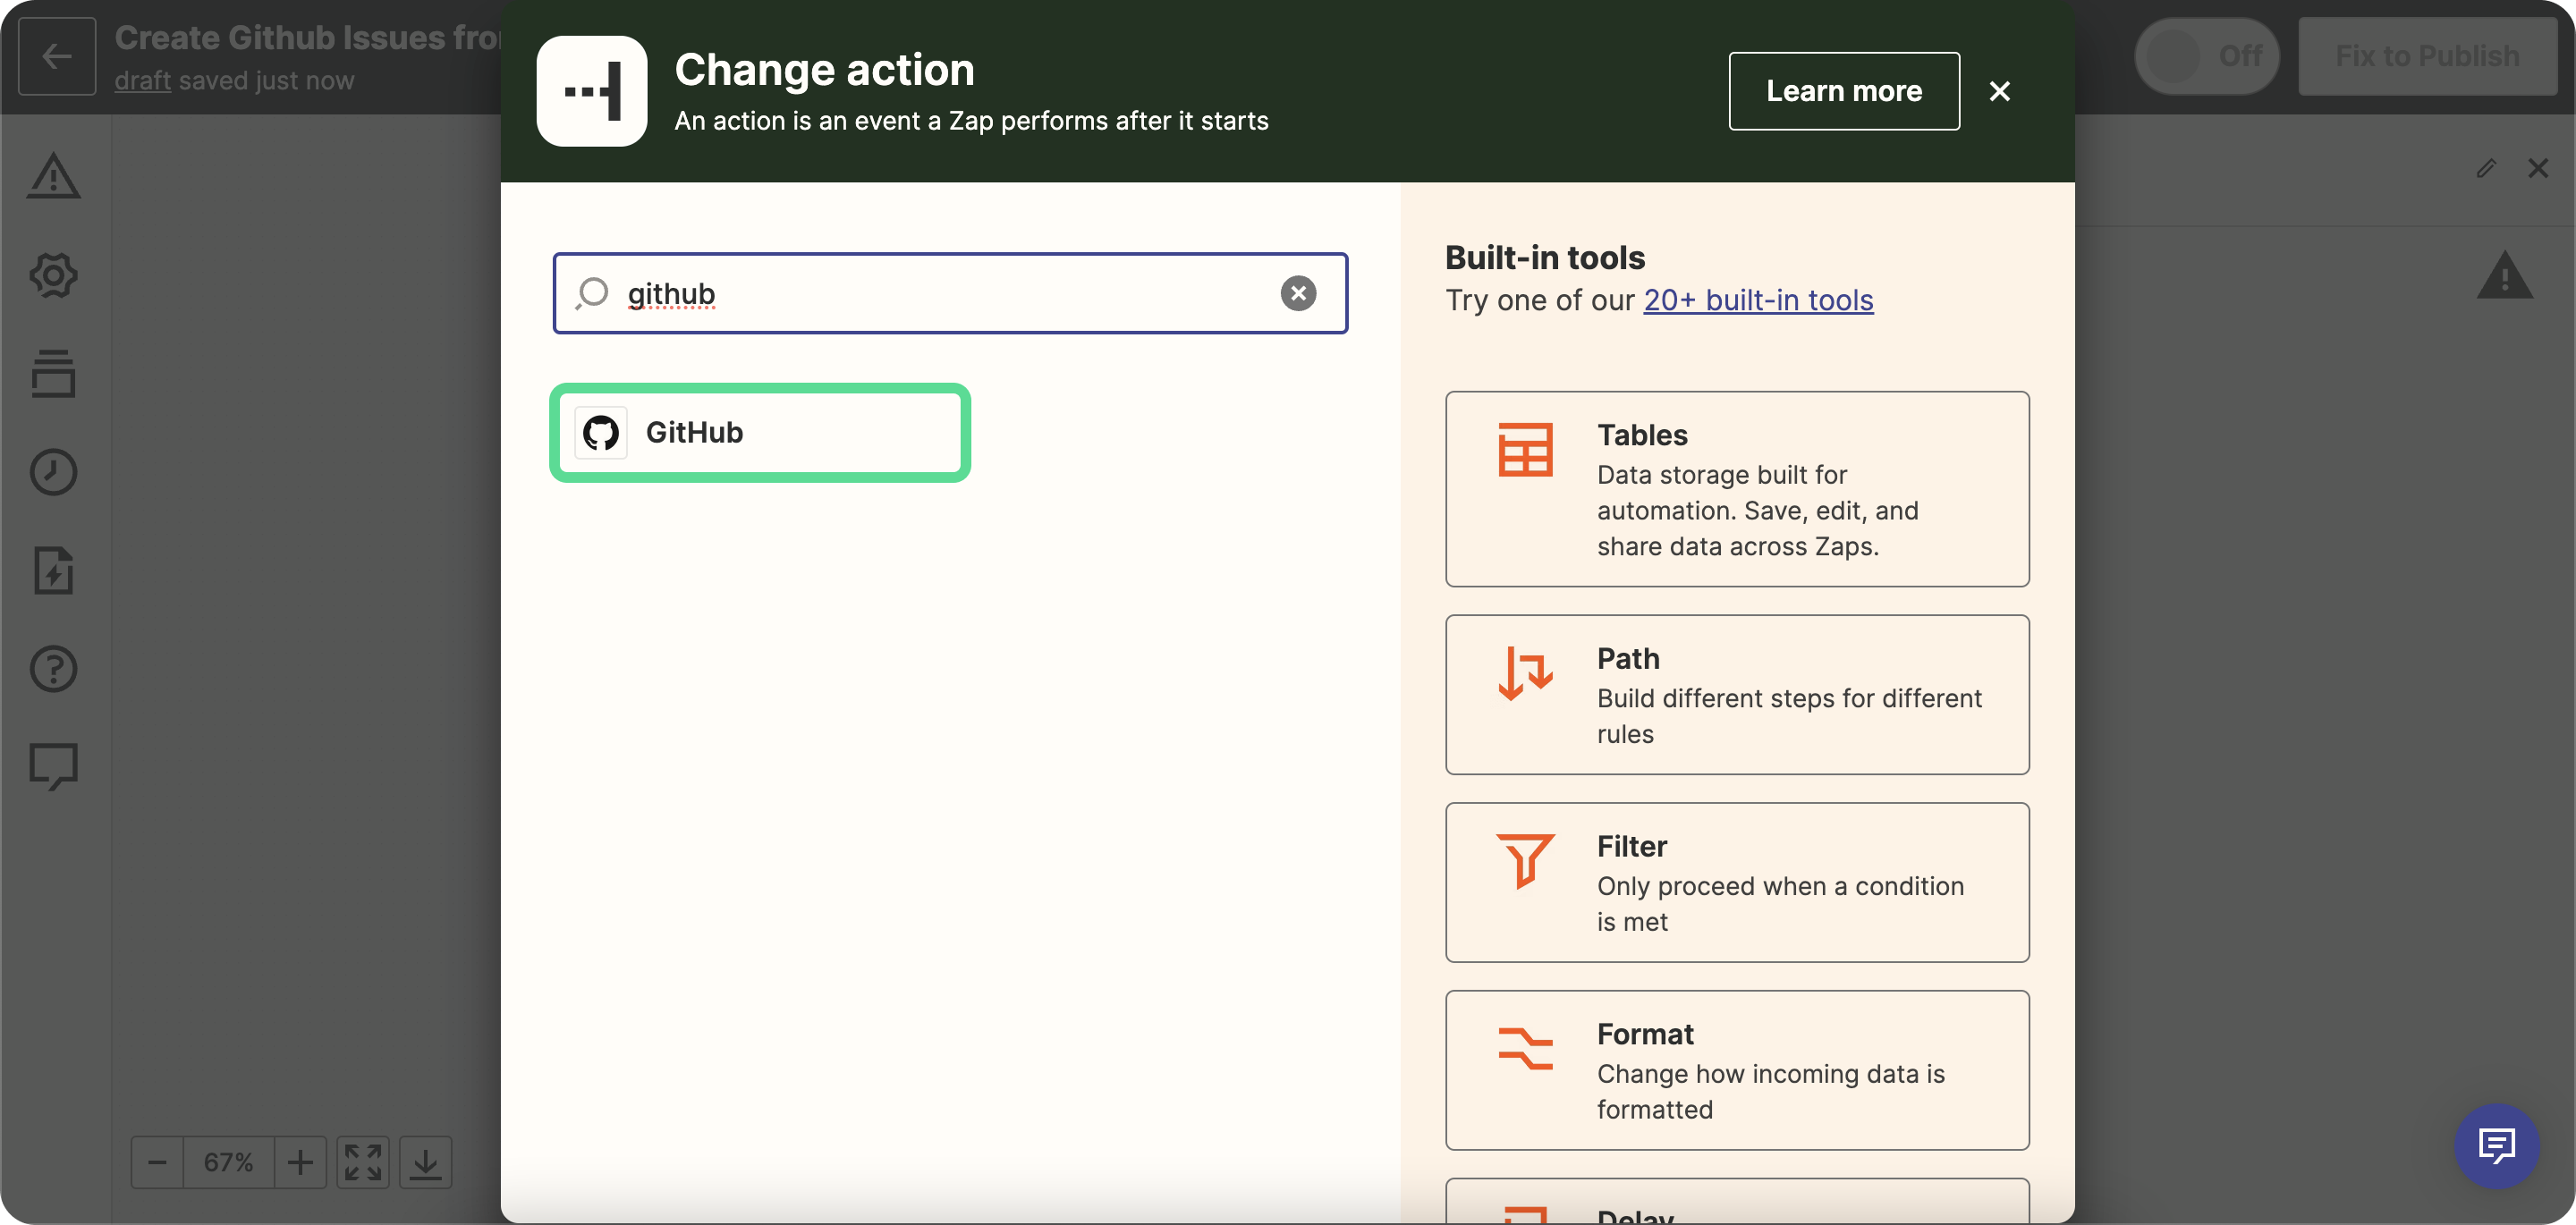This screenshot has height=1225, width=2576.
Task: Choose the Path built-in tool
Action: [x=1736, y=695]
